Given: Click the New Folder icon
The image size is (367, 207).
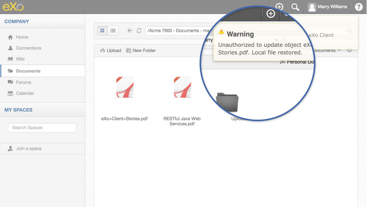Looking at the screenshot, I should (128, 50).
